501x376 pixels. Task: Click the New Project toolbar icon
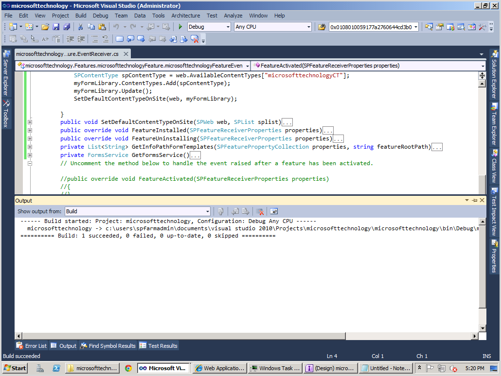coord(13,27)
